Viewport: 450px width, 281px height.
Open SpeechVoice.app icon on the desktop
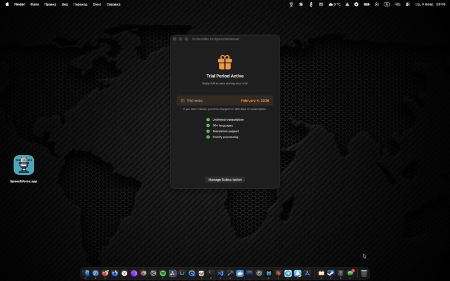coord(24,165)
